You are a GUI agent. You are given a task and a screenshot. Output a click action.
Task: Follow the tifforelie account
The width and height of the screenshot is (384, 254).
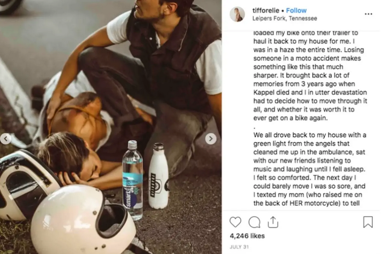coord(296,11)
